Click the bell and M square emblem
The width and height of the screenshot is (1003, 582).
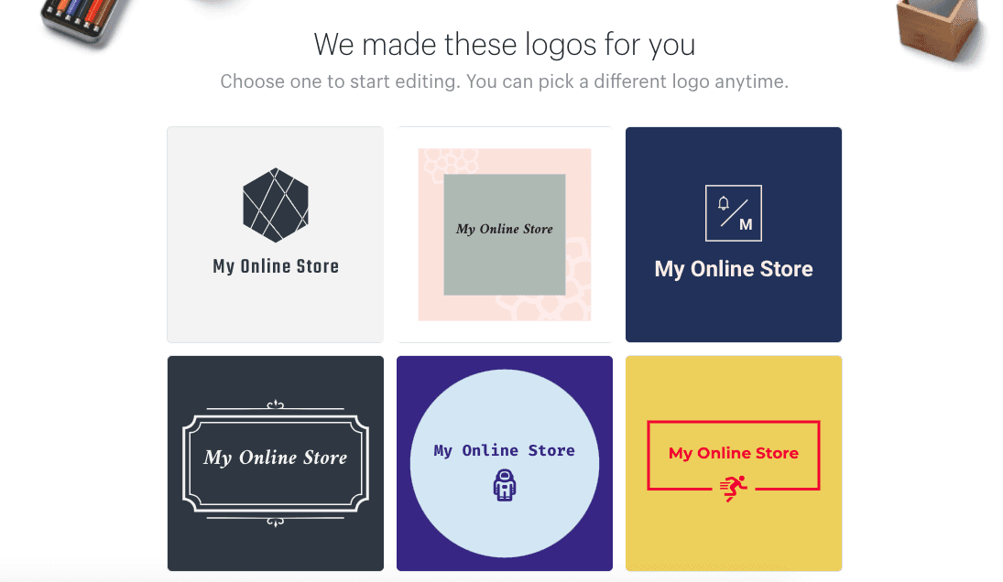733,213
